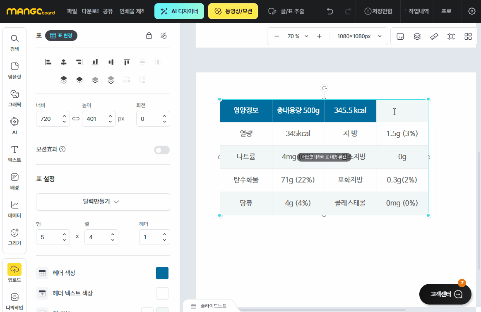Click the lock icon in table panel
The image size is (481, 312).
pos(149,36)
